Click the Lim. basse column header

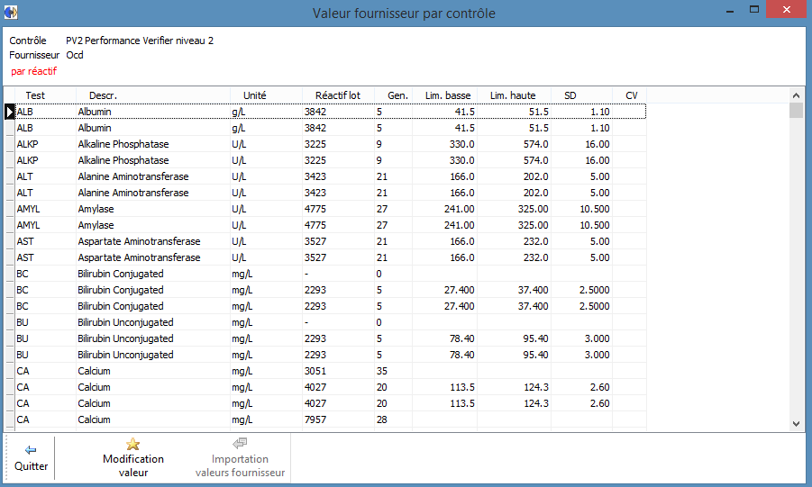pos(448,95)
